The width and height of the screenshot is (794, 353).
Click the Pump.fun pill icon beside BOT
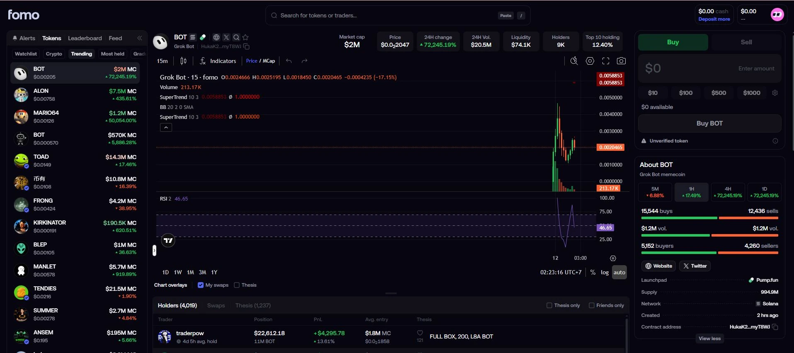(203, 37)
